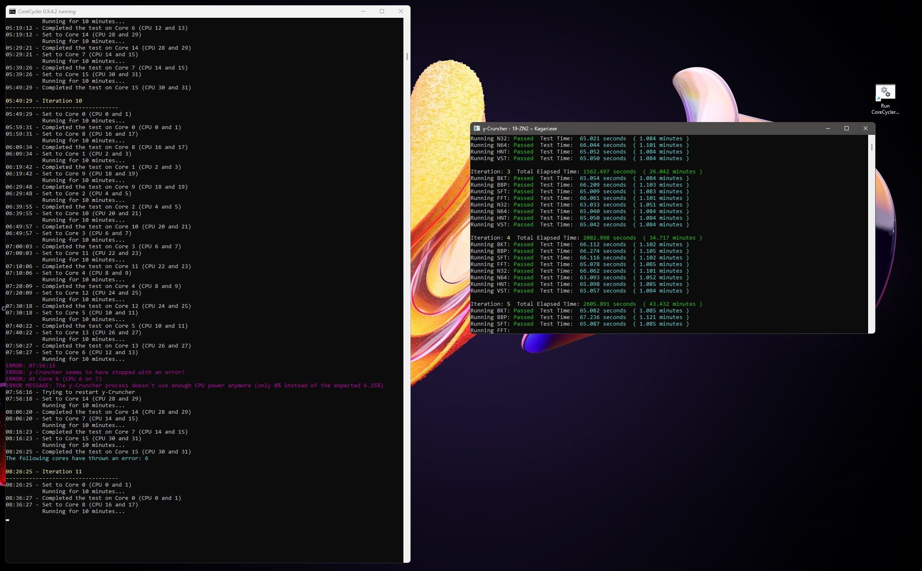Click the magenta ERROR MESSAGE line
The width and height of the screenshot is (922, 571).
tap(195, 386)
